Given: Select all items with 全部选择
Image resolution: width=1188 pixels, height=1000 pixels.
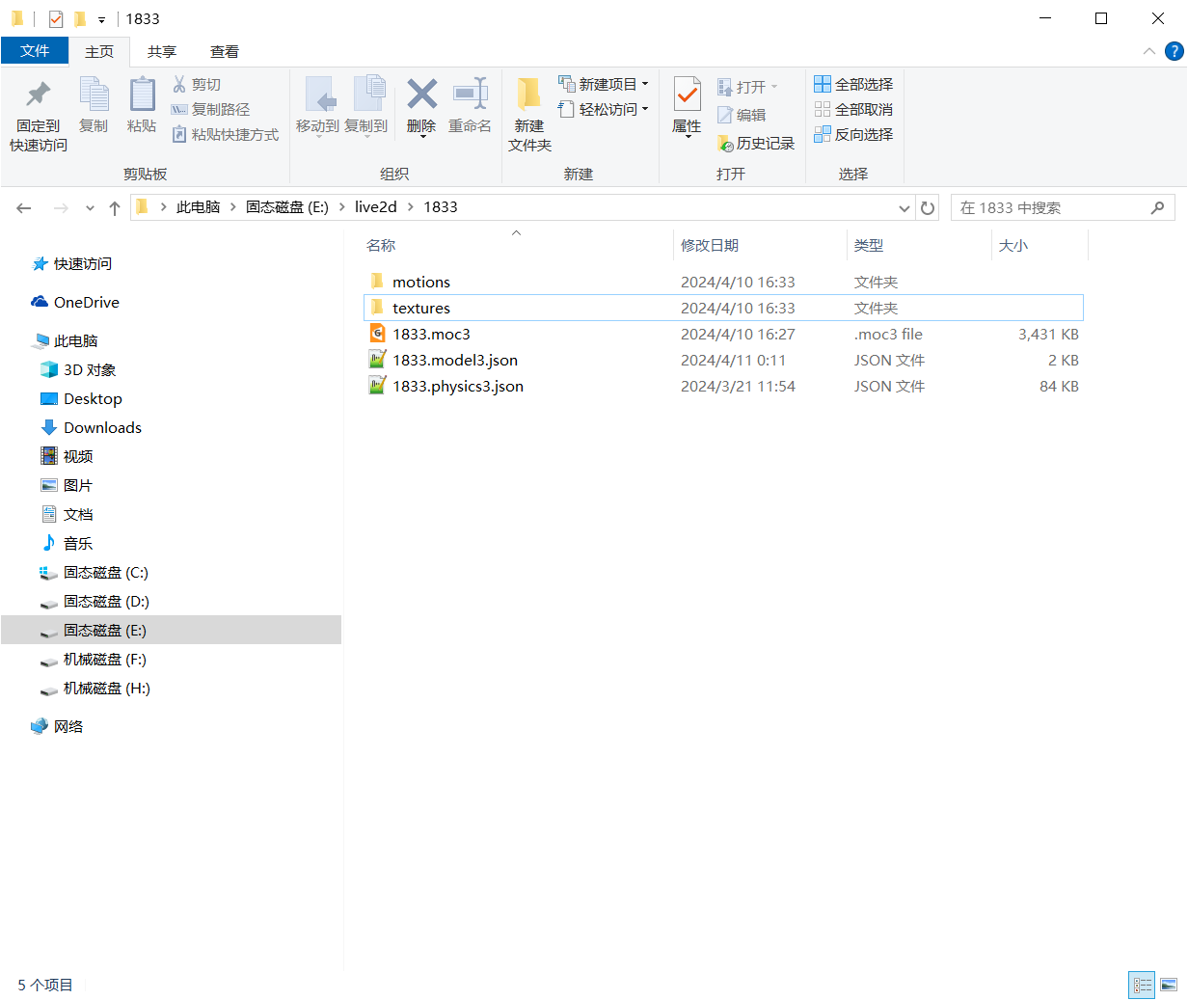Looking at the screenshot, I should coord(853,85).
